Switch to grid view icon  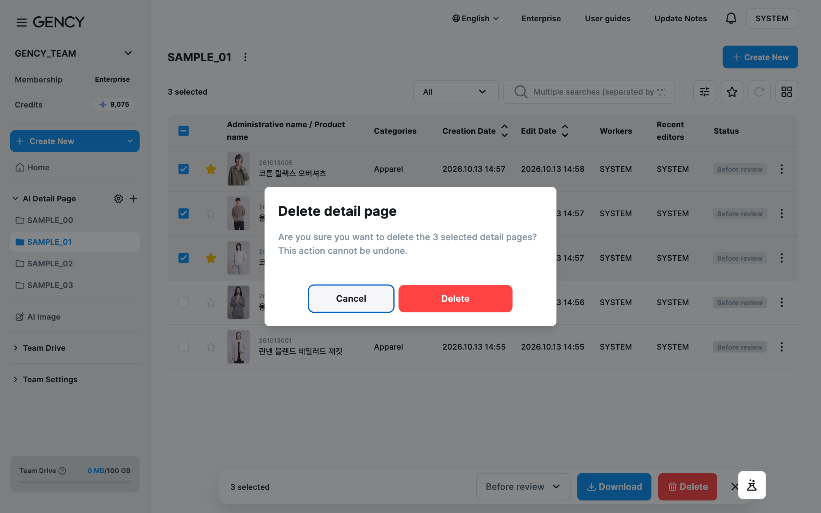coord(787,92)
